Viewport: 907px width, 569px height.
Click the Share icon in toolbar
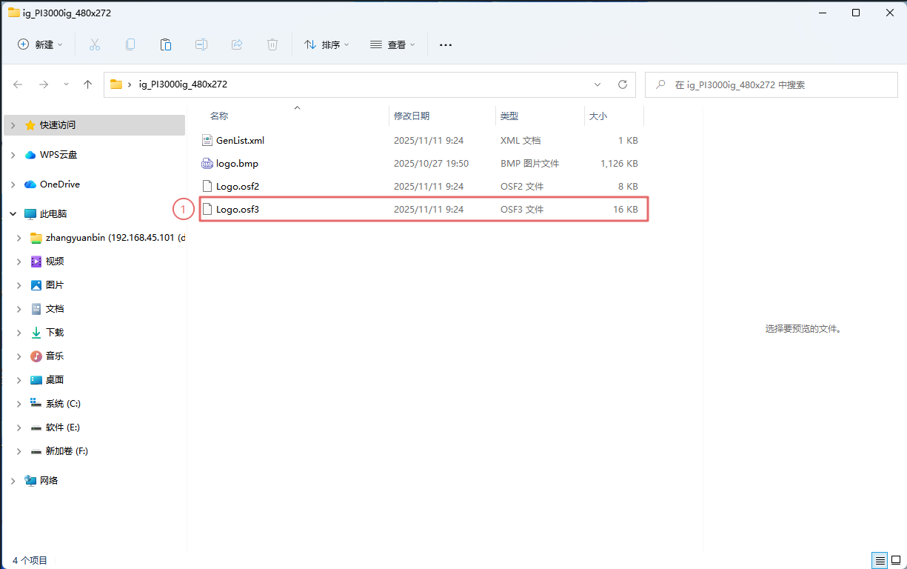(237, 44)
